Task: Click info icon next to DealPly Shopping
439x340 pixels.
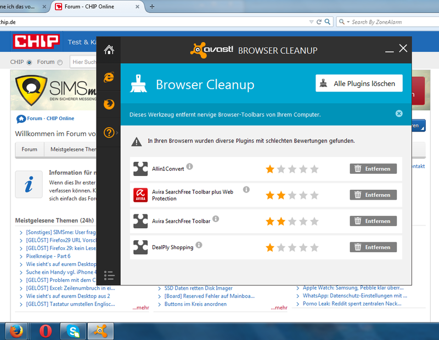Action: click(x=199, y=245)
